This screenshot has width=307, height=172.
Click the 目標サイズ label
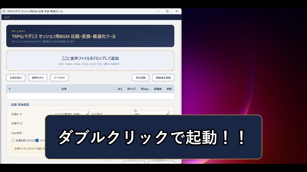click(17, 123)
